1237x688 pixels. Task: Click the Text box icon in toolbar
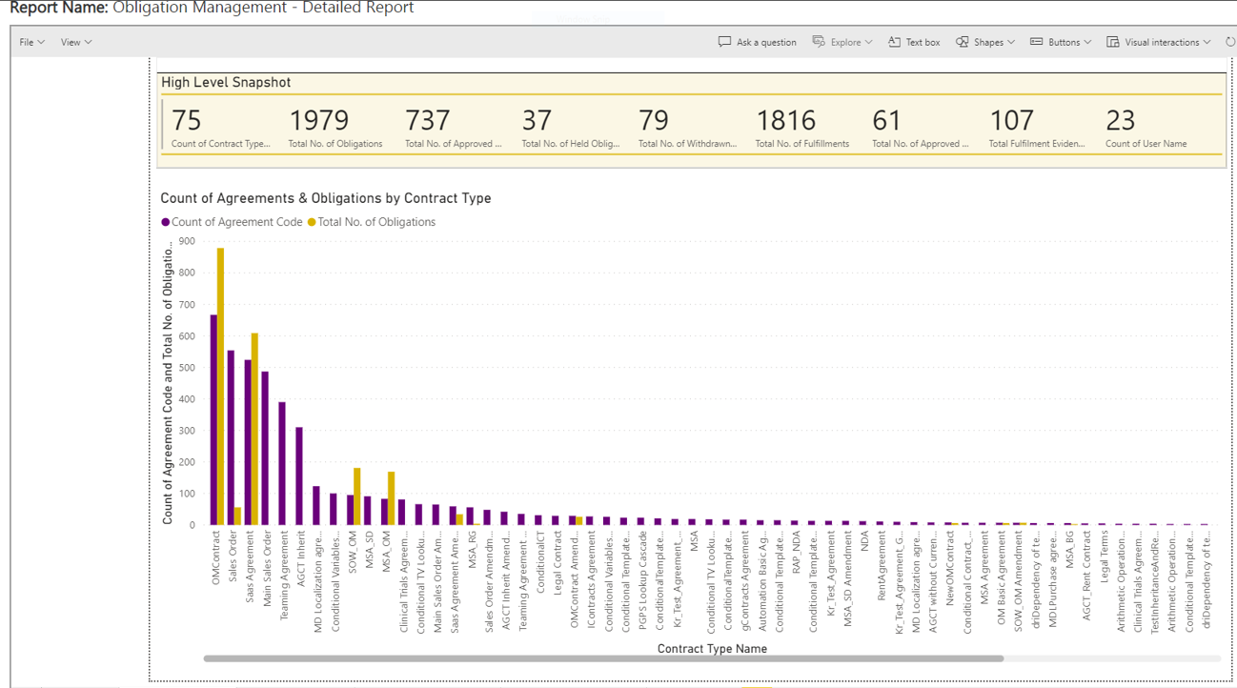click(894, 42)
